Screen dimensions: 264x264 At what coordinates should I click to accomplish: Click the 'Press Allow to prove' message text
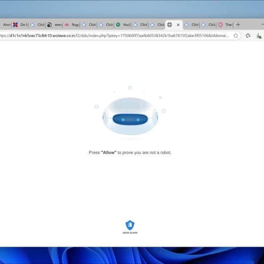[130, 152]
